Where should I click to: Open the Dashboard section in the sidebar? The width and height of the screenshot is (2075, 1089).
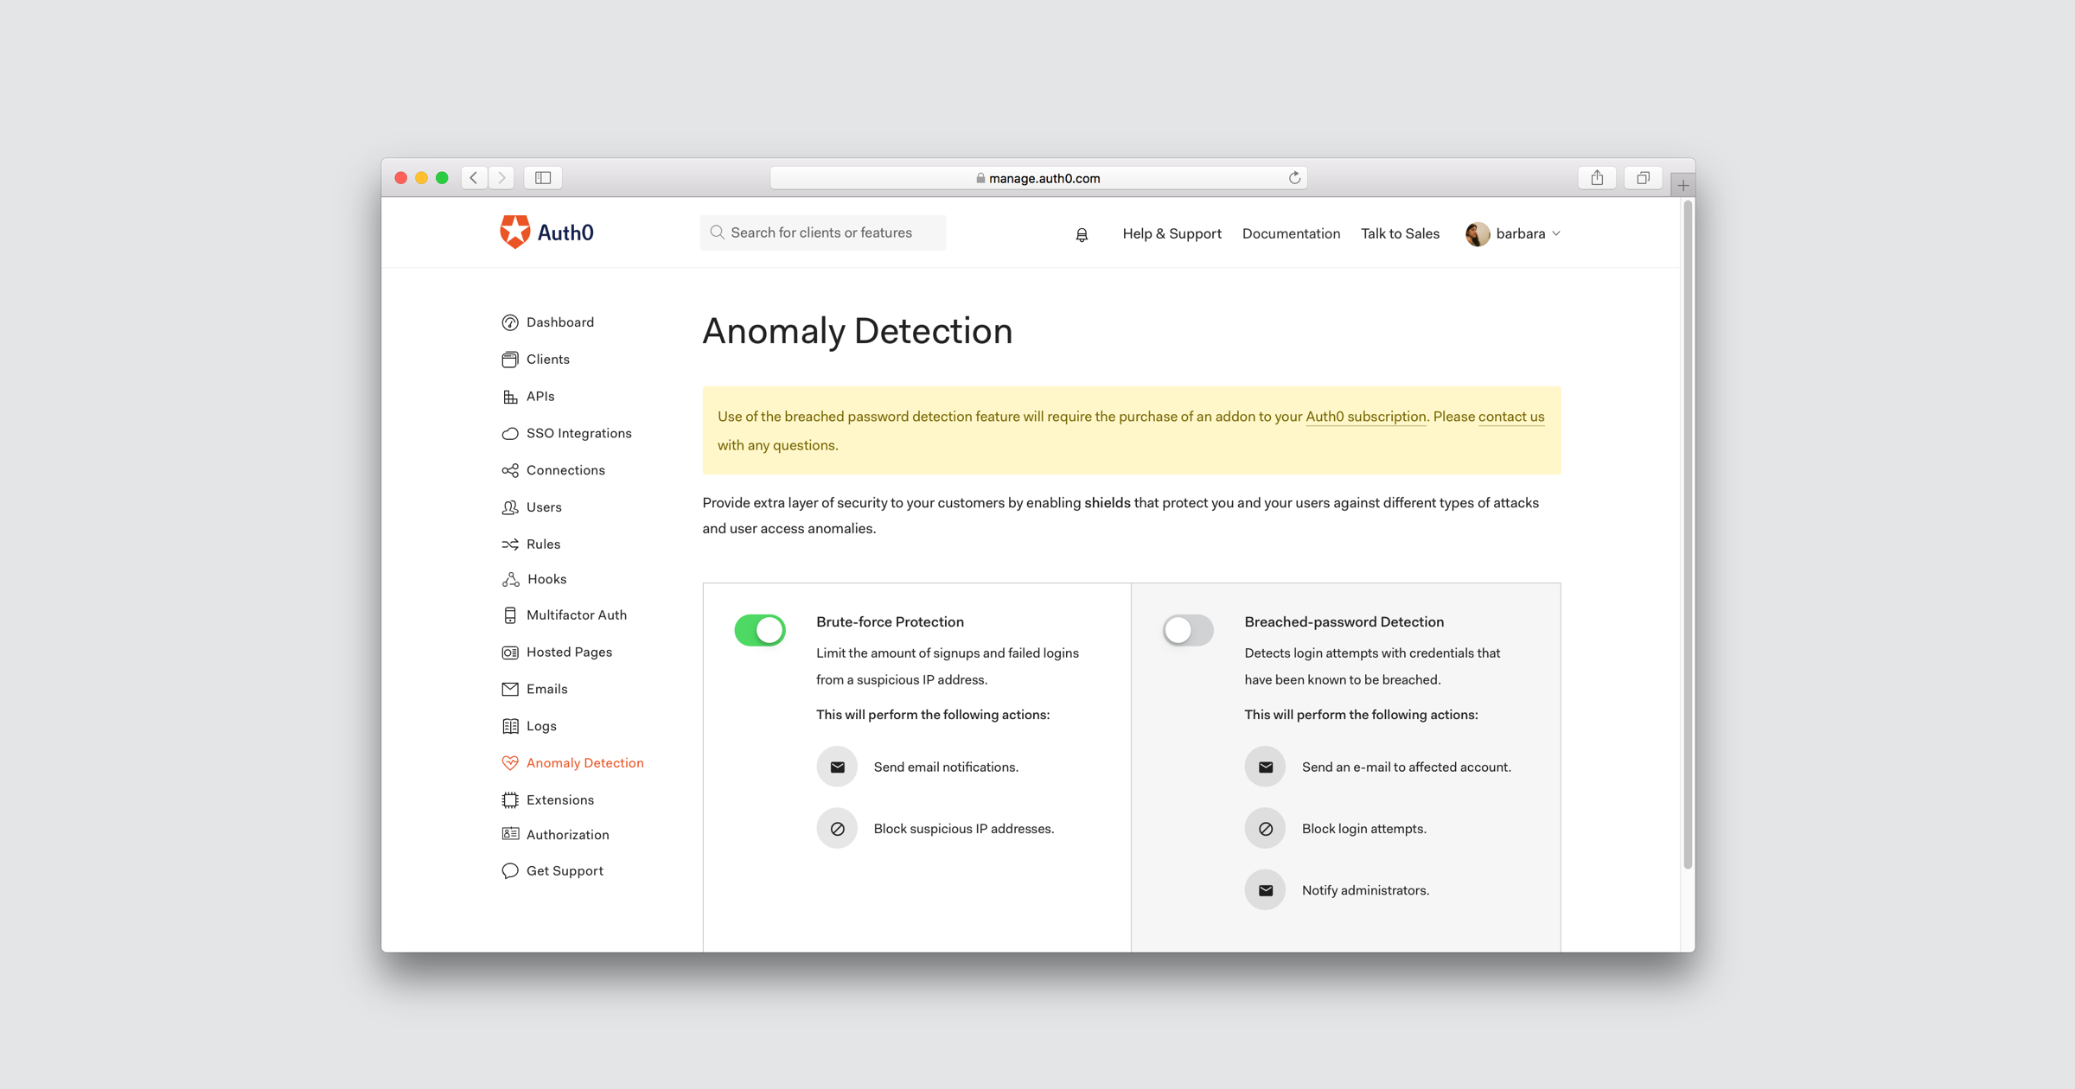pos(559,322)
